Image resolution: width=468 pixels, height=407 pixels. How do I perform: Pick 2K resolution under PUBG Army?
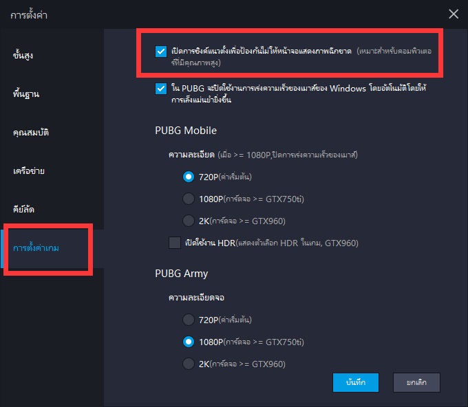click(x=188, y=364)
